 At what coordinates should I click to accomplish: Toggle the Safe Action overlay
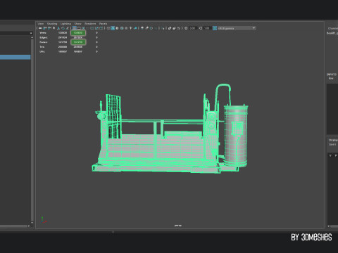[96, 28]
